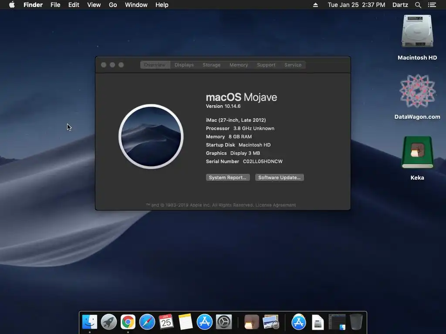Open the Go menu

point(113,5)
